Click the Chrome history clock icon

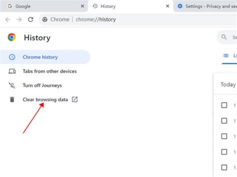[x=12, y=57]
